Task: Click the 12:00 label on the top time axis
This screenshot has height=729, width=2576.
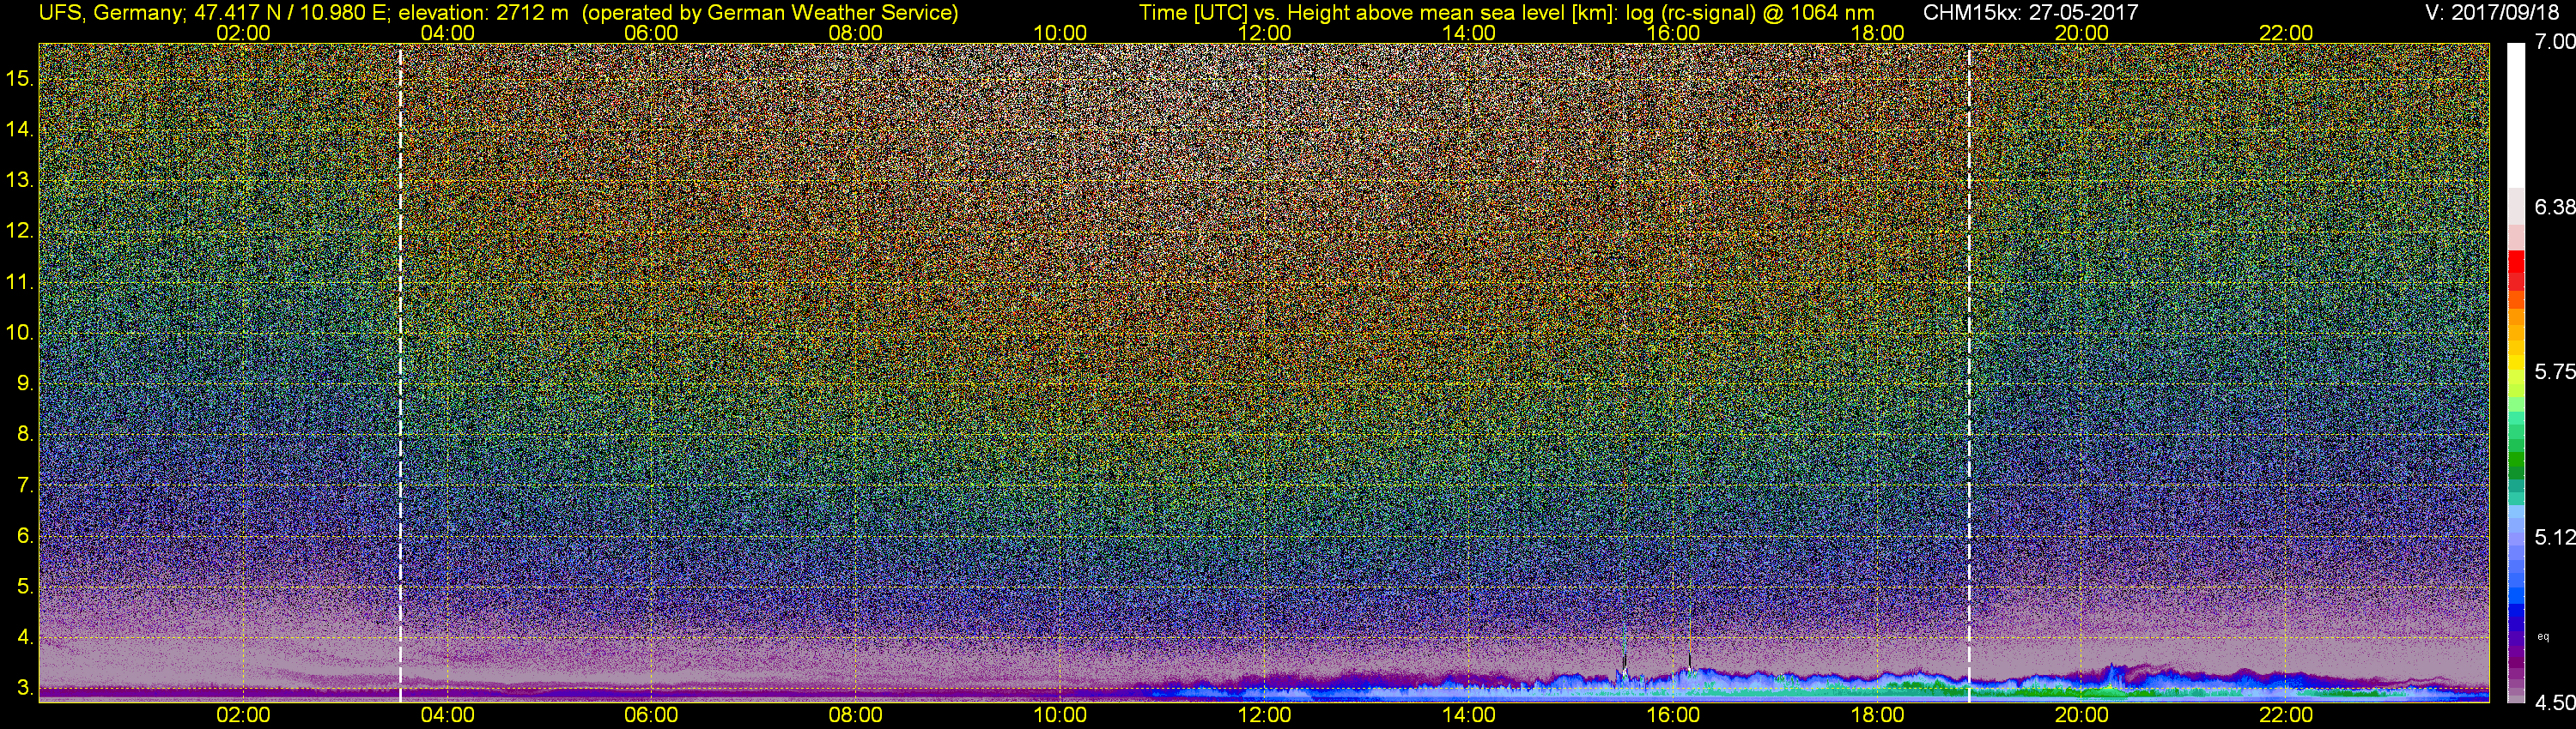Action: 1264,33
